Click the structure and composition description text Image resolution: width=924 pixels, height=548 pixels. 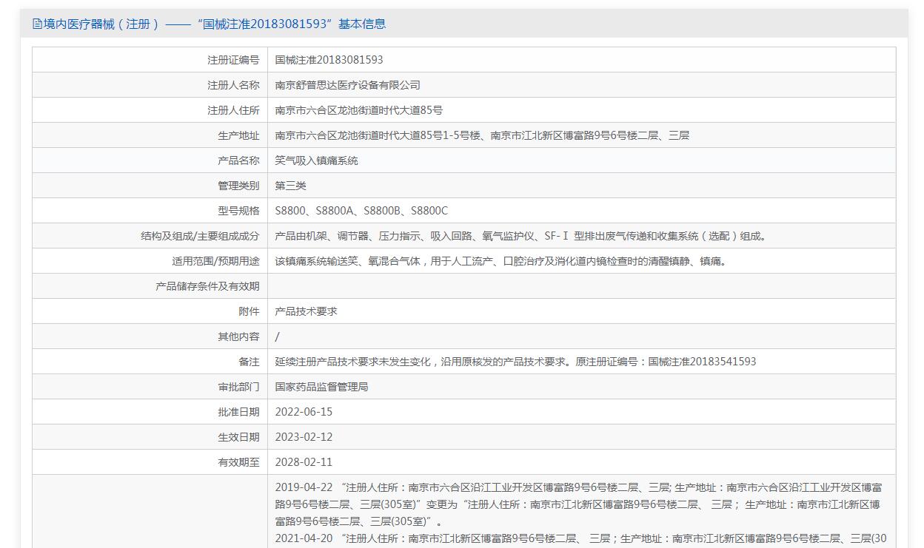(521, 236)
